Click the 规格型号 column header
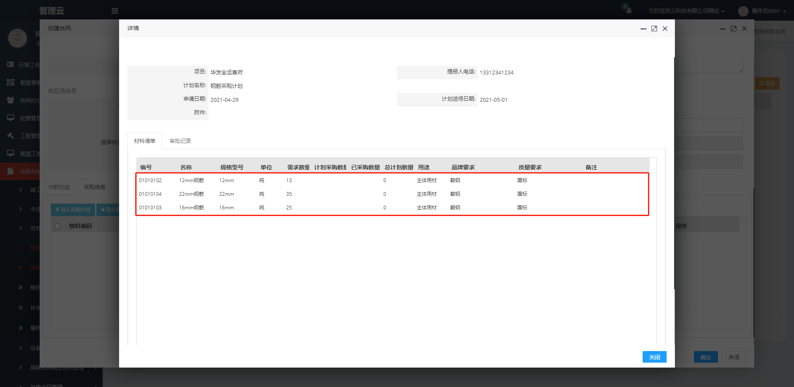 coord(232,167)
